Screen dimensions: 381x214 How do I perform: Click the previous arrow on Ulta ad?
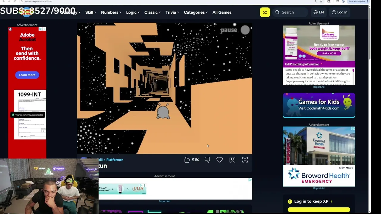coord(113,189)
